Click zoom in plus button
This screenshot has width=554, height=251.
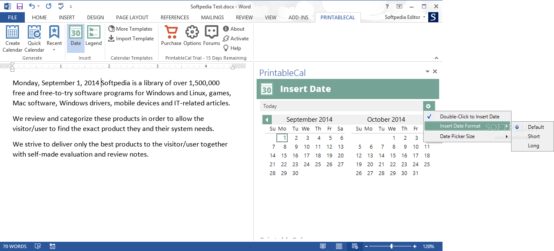click(415, 246)
